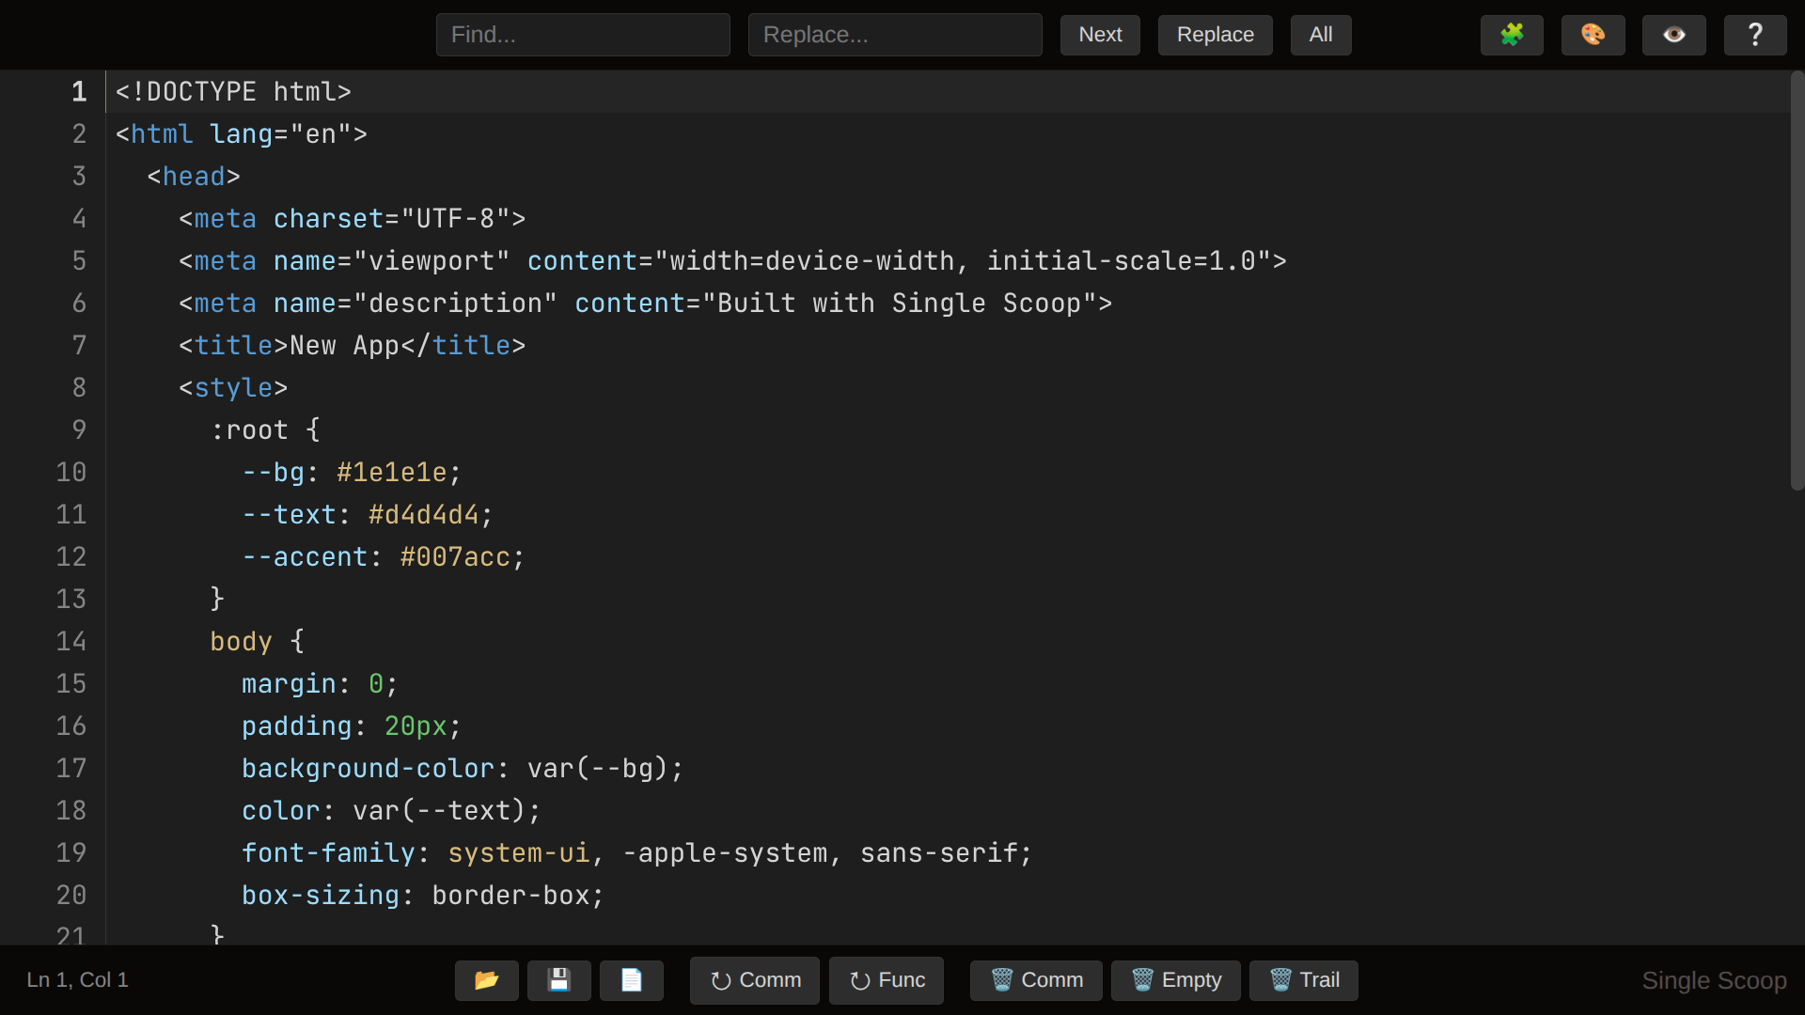Click the Next search button
This screenshot has height=1015, width=1805.
(1100, 35)
